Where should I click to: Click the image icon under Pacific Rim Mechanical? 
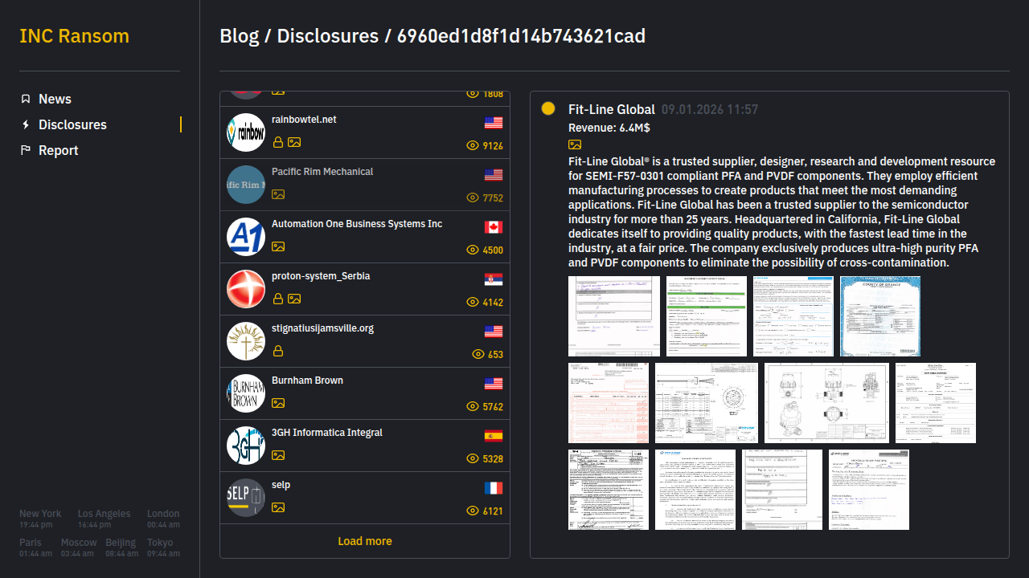pyautogui.click(x=278, y=194)
